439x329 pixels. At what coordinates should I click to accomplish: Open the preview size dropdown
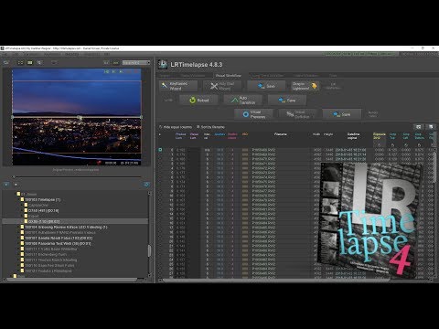(136, 62)
